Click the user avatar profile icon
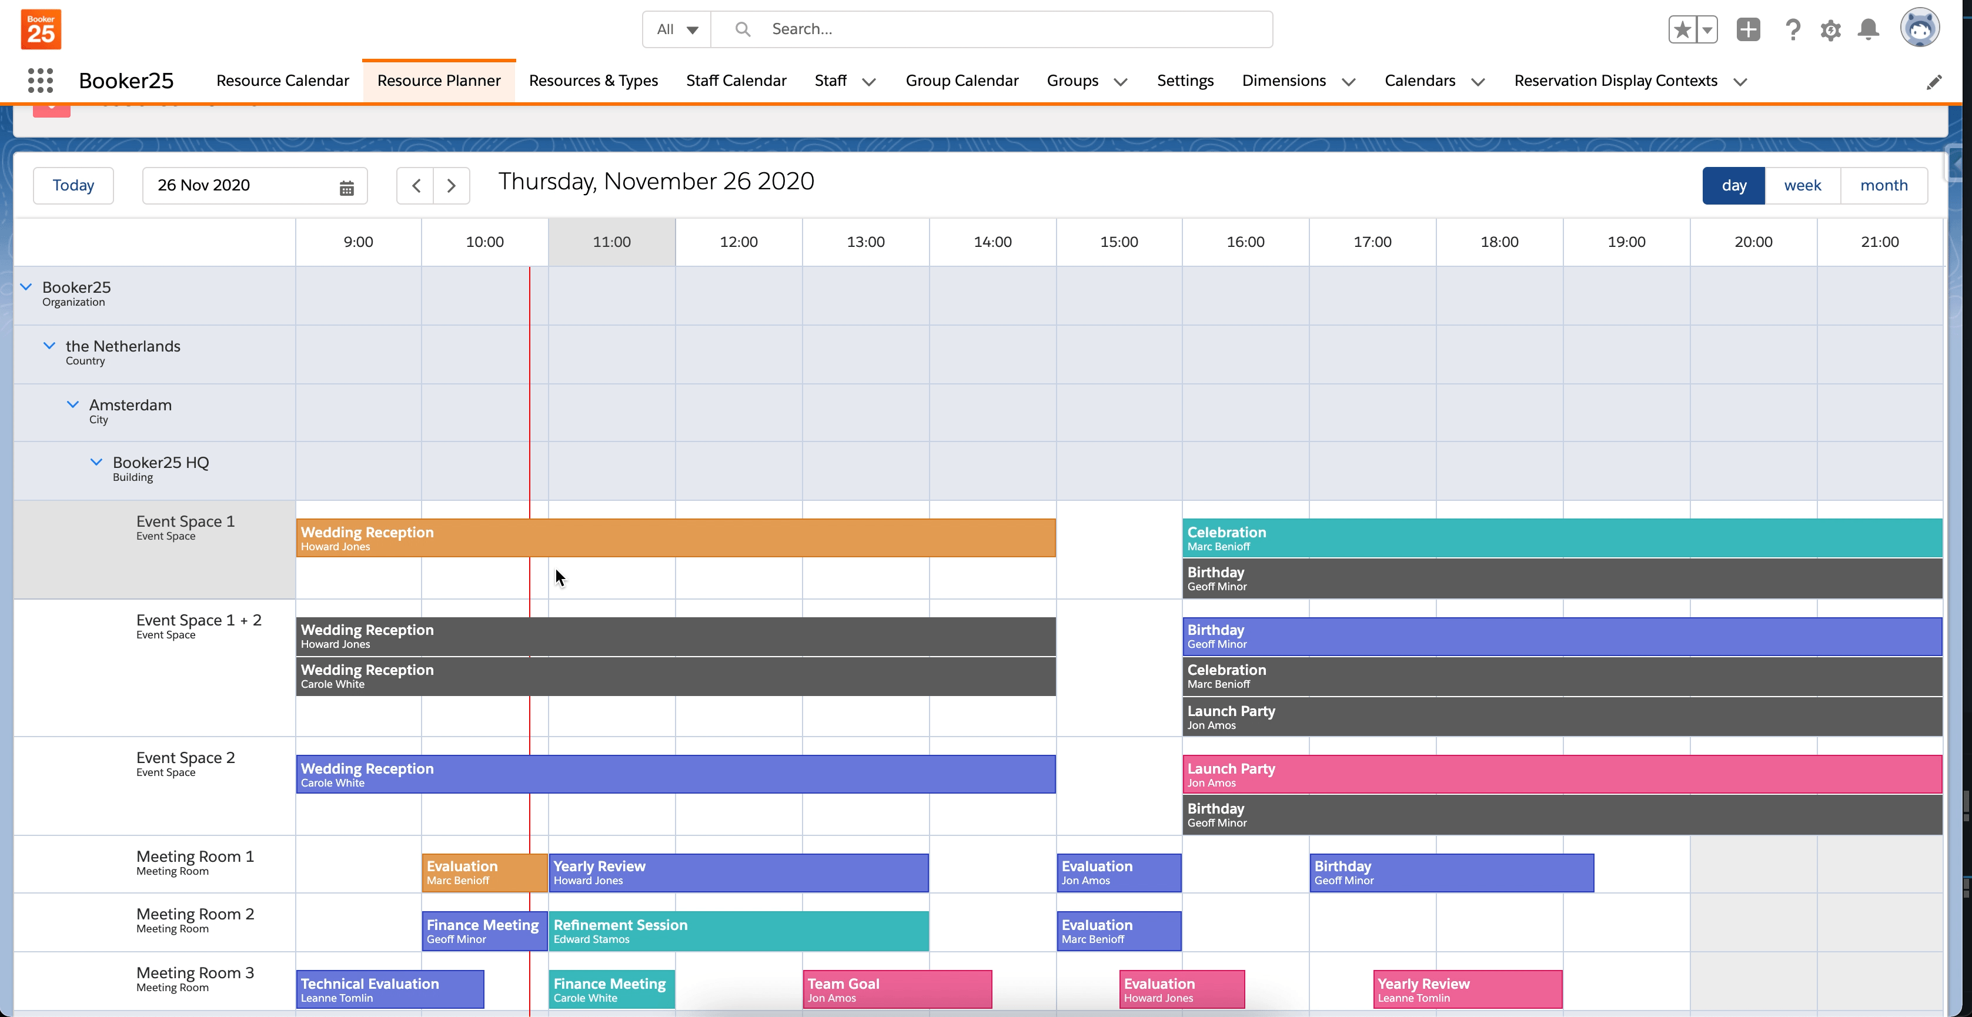Screen dimensions: 1972x1017 (x=1918, y=28)
